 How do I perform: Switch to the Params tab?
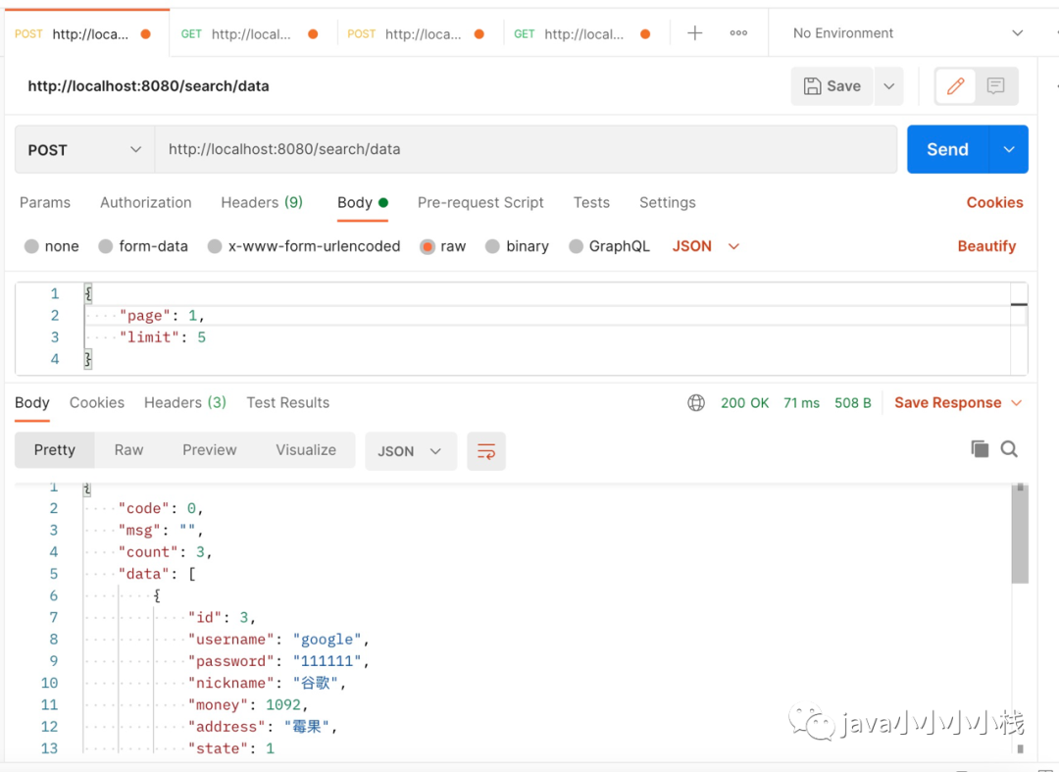pyautogui.click(x=44, y=203)
